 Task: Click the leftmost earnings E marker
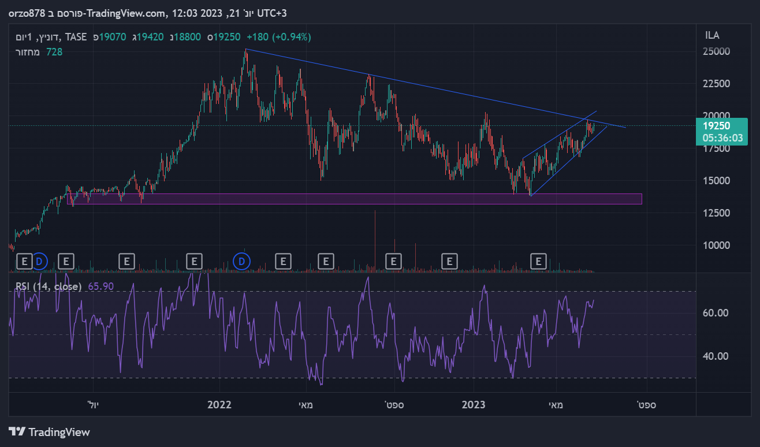(24, 262)
